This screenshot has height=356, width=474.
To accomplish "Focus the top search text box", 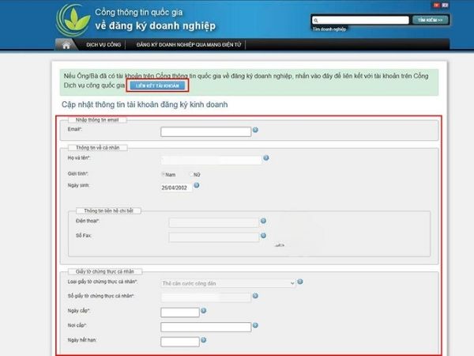I will click(x=360, y=21).
